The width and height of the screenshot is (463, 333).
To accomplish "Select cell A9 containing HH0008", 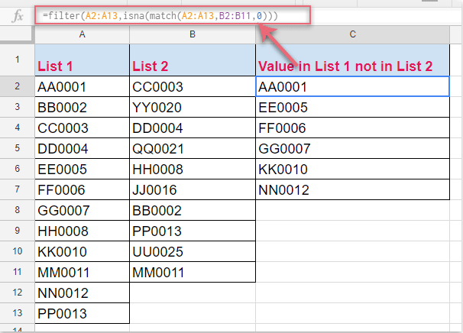I will [x=82, y=231].
